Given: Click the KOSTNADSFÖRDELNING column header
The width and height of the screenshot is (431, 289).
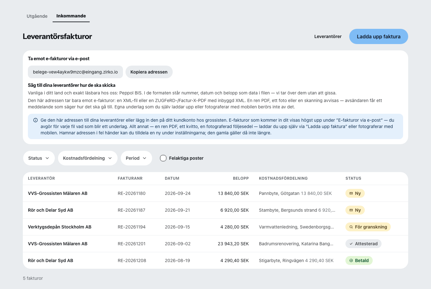Looking at the screenshot, I should pos(283,178).
